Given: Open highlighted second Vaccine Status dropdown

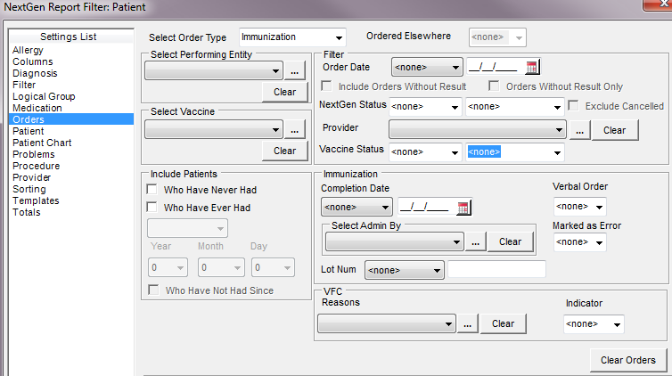Looking at the screenshot, I should click(515, 152).
